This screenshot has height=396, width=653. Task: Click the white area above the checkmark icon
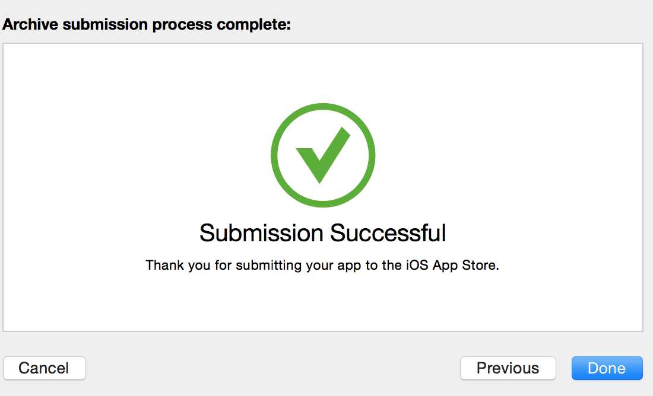pos(323,73)
